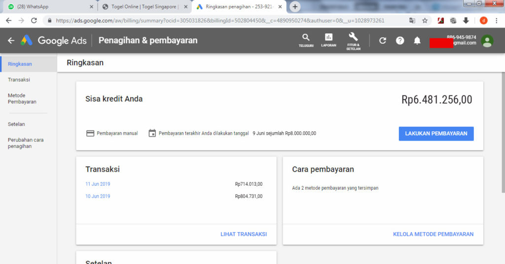Open Perubahan cara penagihan in sidebar
This screenshot has height=264, width=505.
coord(26,143)
